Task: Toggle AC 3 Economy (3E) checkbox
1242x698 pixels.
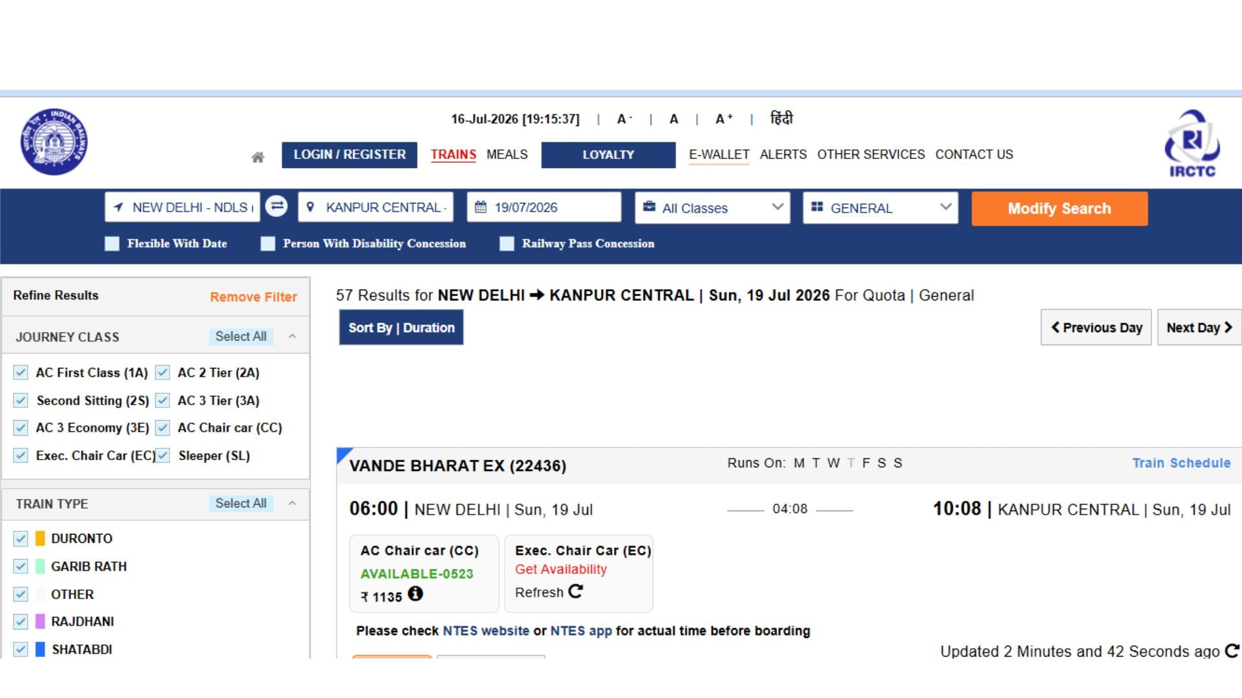Action: (x=21, y=427)
